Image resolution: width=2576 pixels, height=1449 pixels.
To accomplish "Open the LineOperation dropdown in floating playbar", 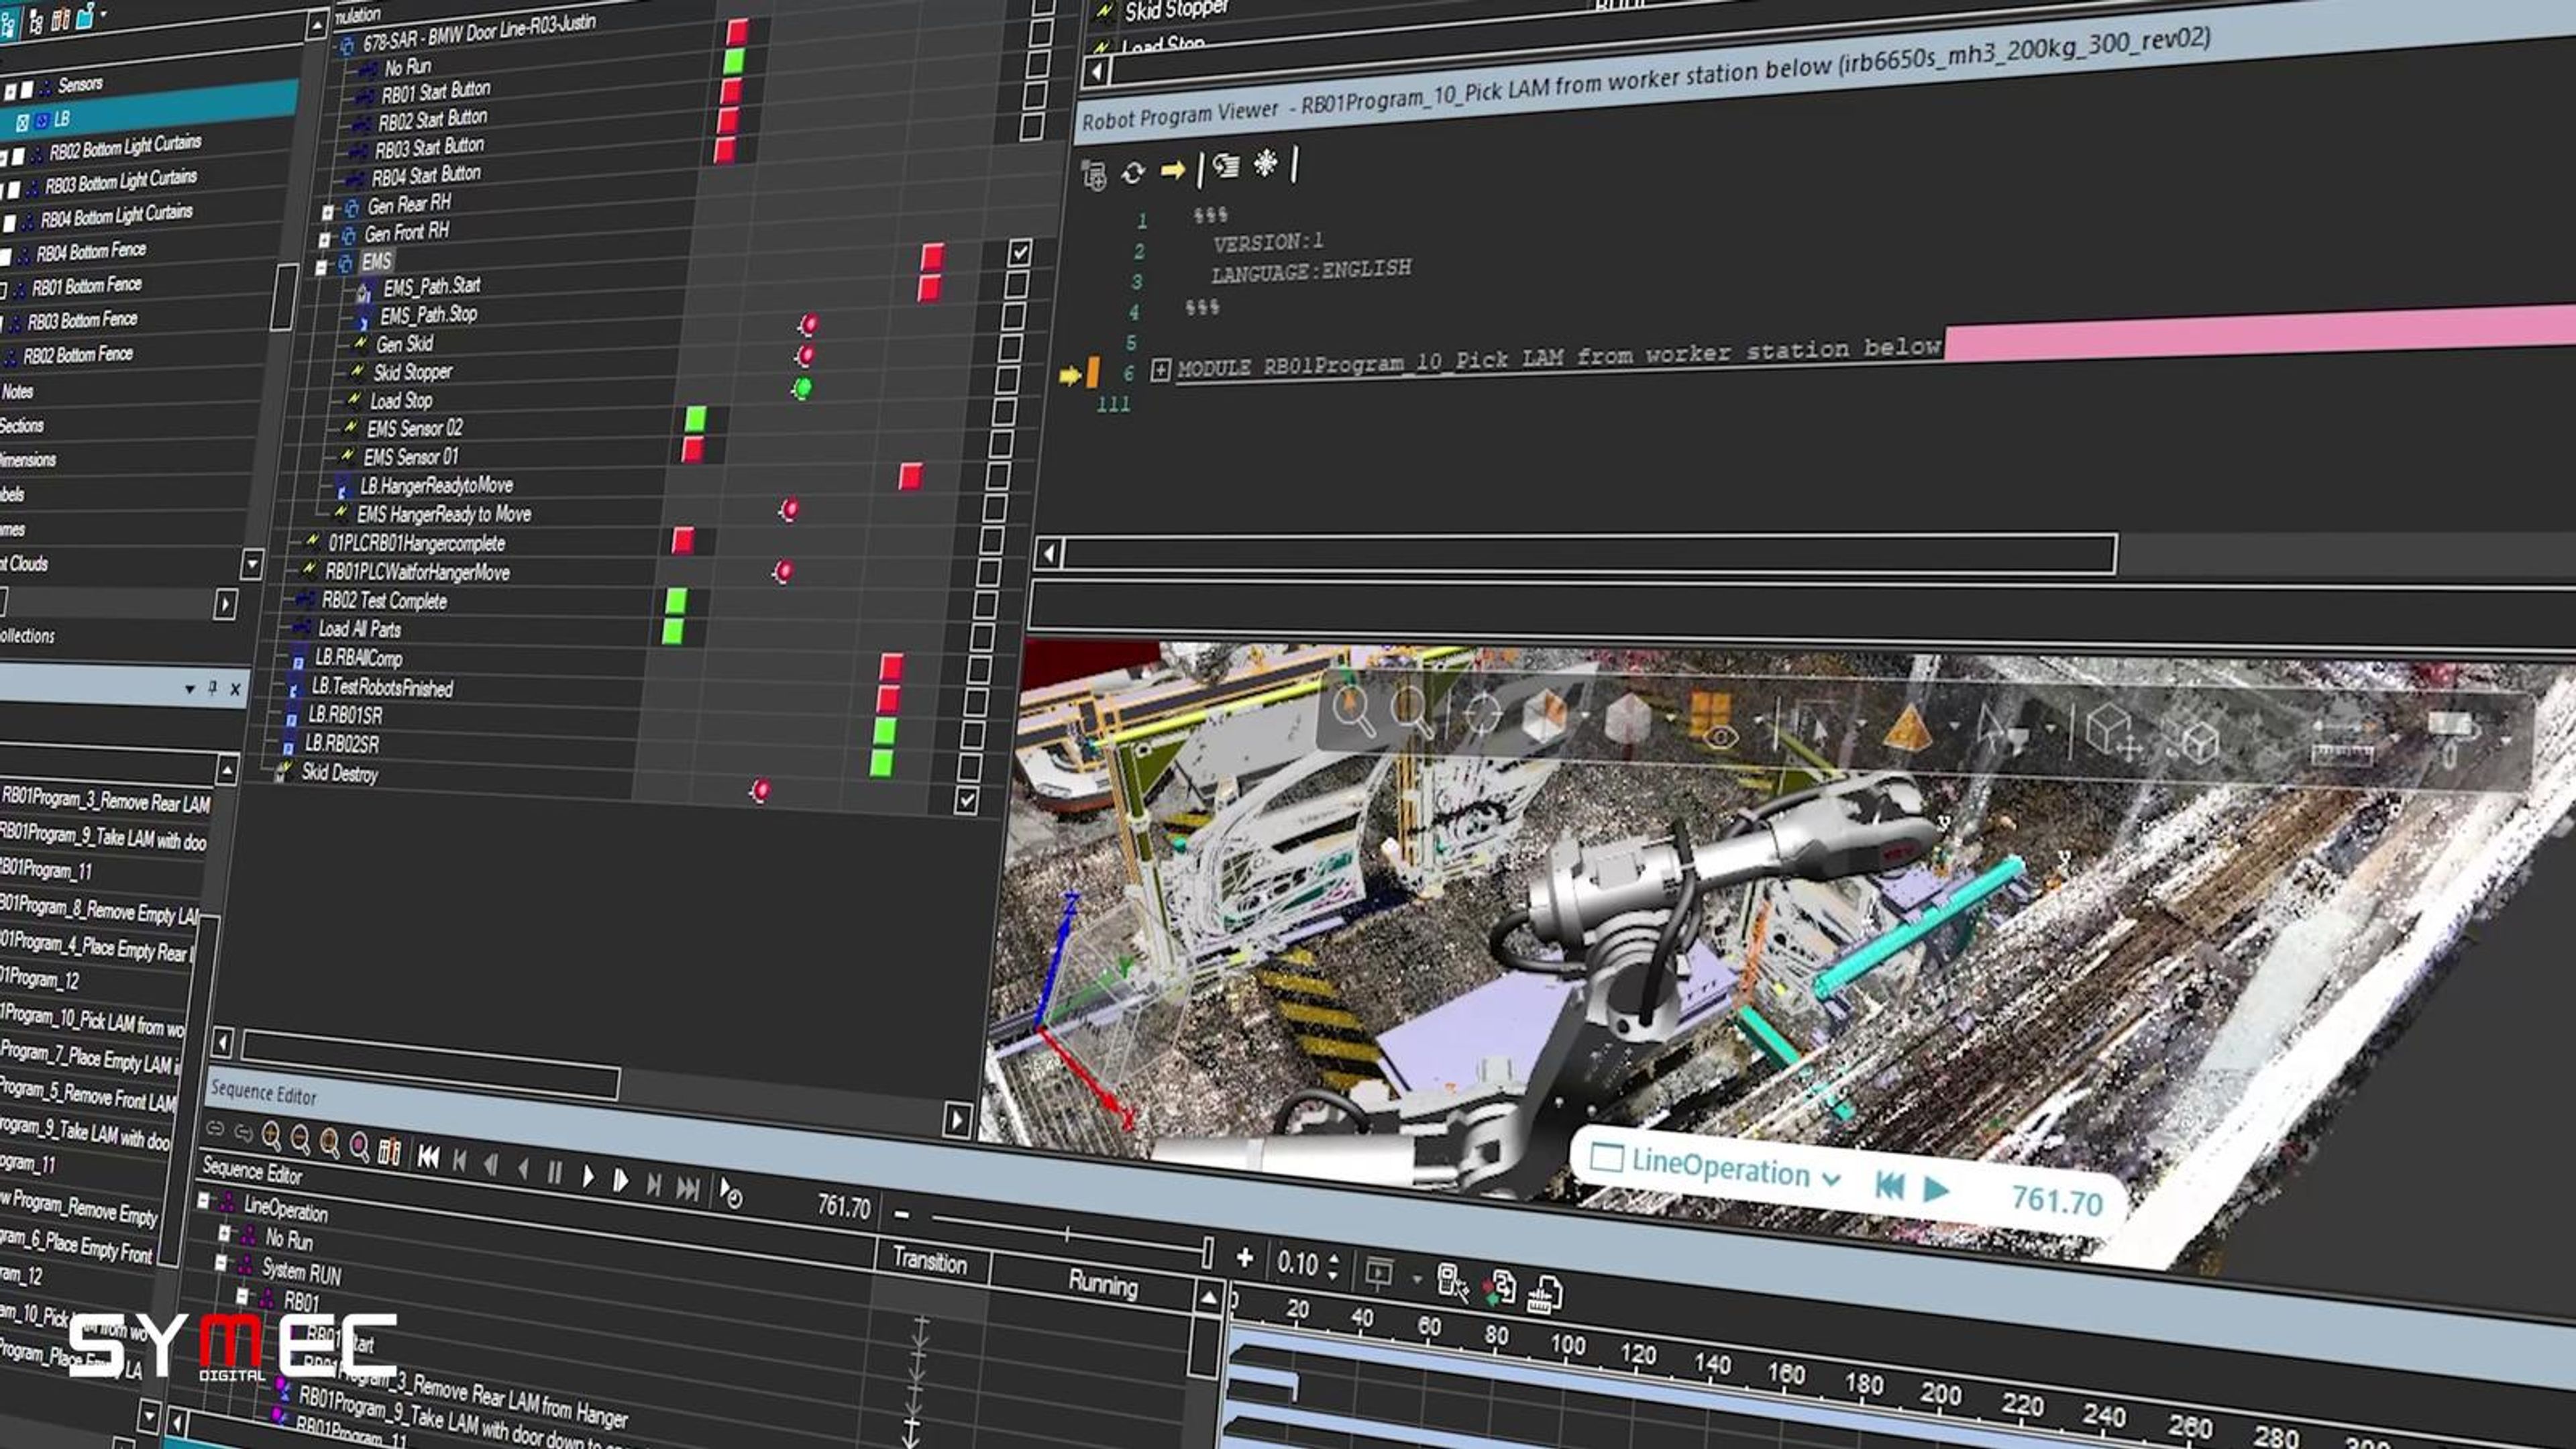I will pyautogui.click(x=1831, y=1179).
